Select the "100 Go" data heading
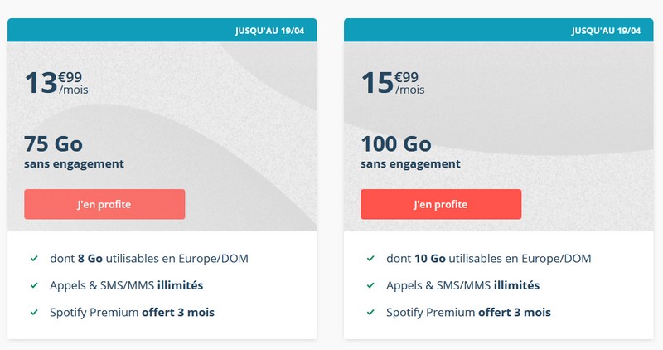The height and width of the screenshot is (350, 663). point(396,143)
